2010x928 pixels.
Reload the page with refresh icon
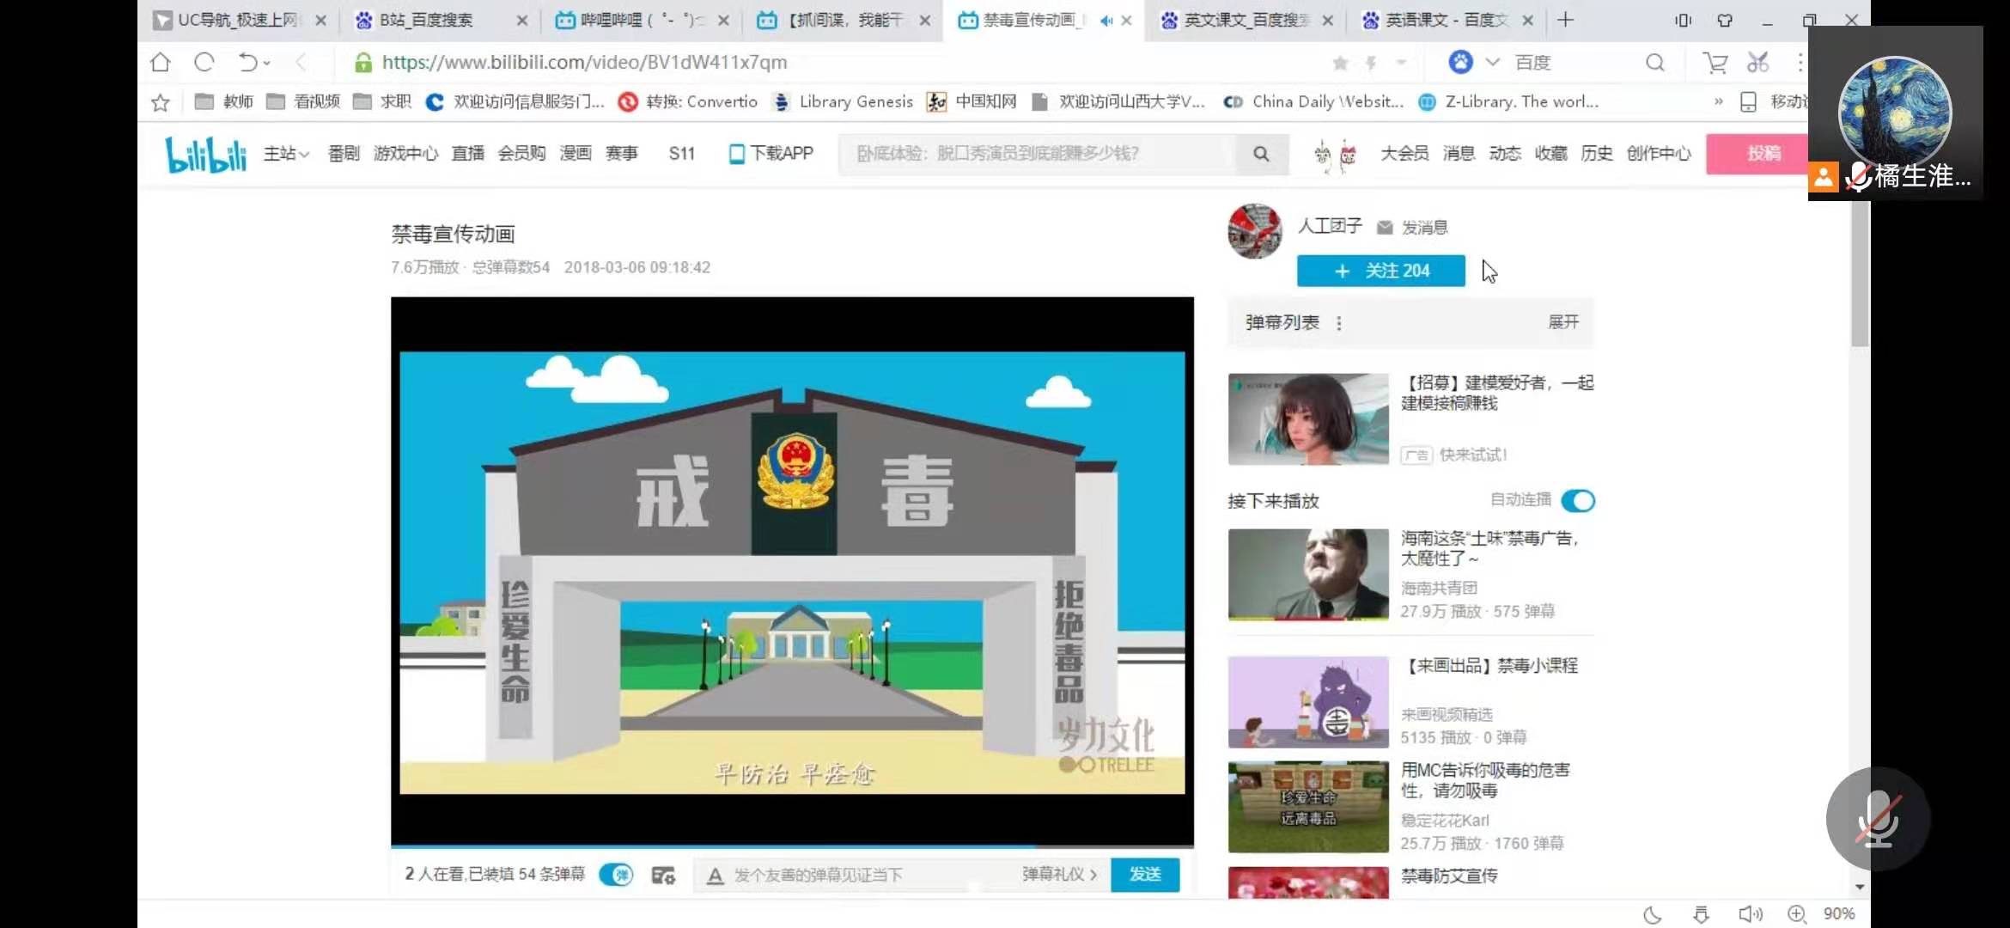(x=204, y=62)
